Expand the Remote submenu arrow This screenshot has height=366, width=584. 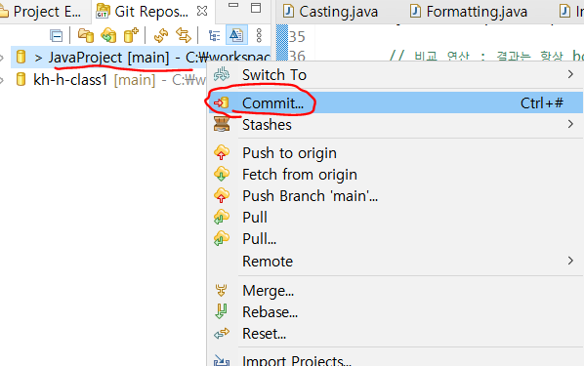(570, 261)
